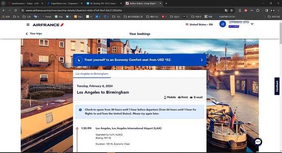E-mail the booking details
This screenshot has height=153, width=282.
point(196,97)
